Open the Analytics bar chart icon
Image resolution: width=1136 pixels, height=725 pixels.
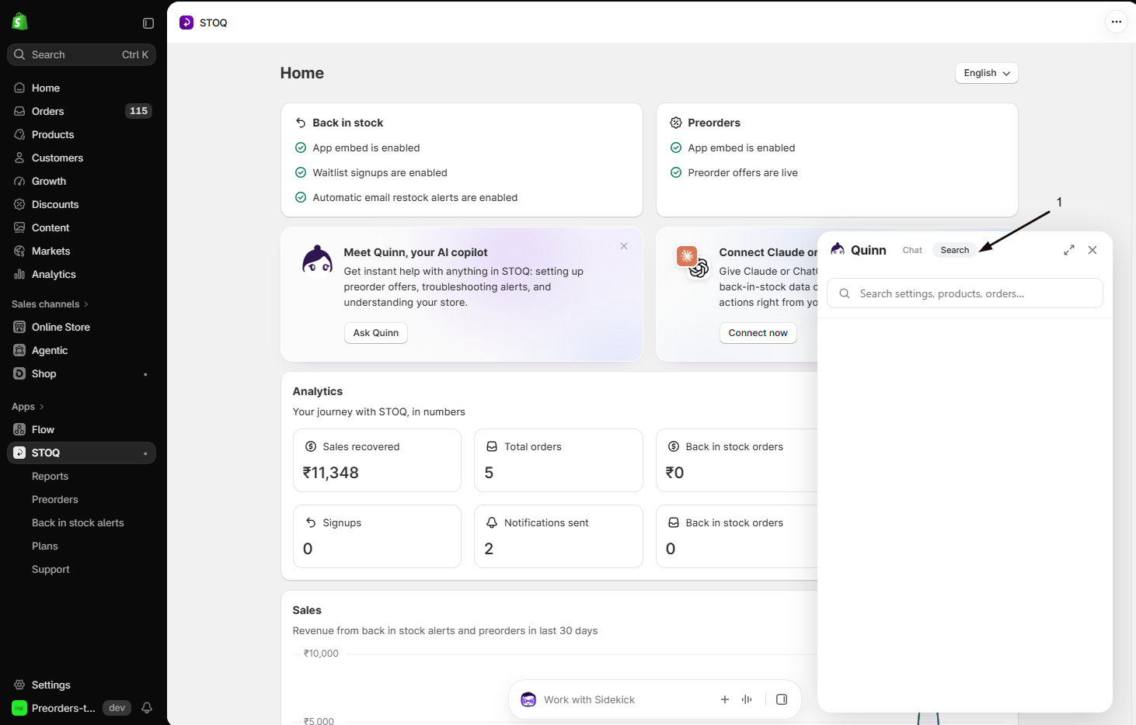click(x=19, y=274)
